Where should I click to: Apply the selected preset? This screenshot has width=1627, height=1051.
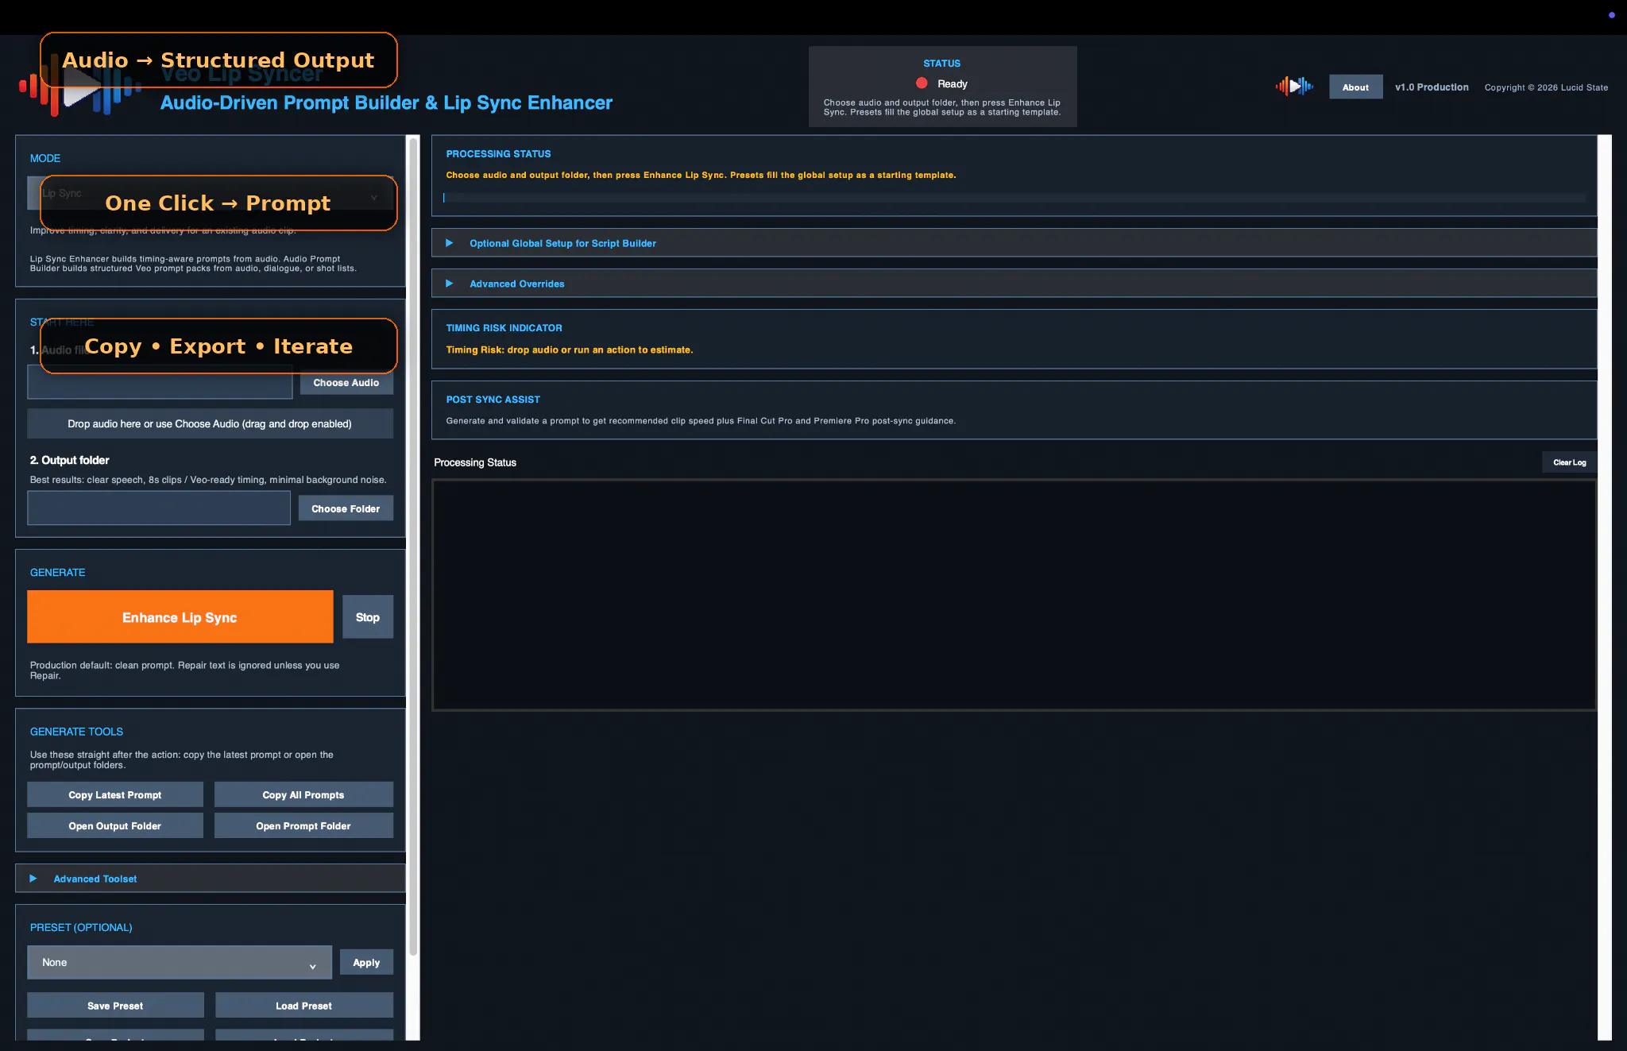[x=366, y=962]
